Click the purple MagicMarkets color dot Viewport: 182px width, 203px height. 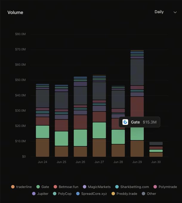tap(85, 187)
